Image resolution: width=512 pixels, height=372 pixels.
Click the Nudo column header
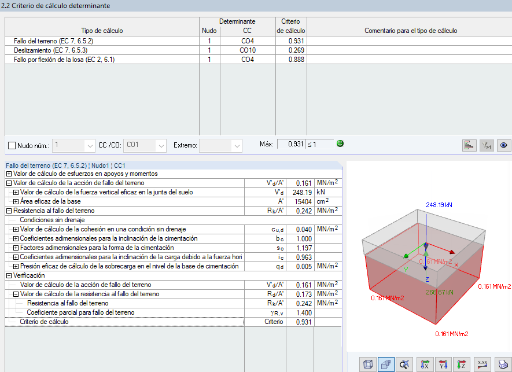(209, 31)
